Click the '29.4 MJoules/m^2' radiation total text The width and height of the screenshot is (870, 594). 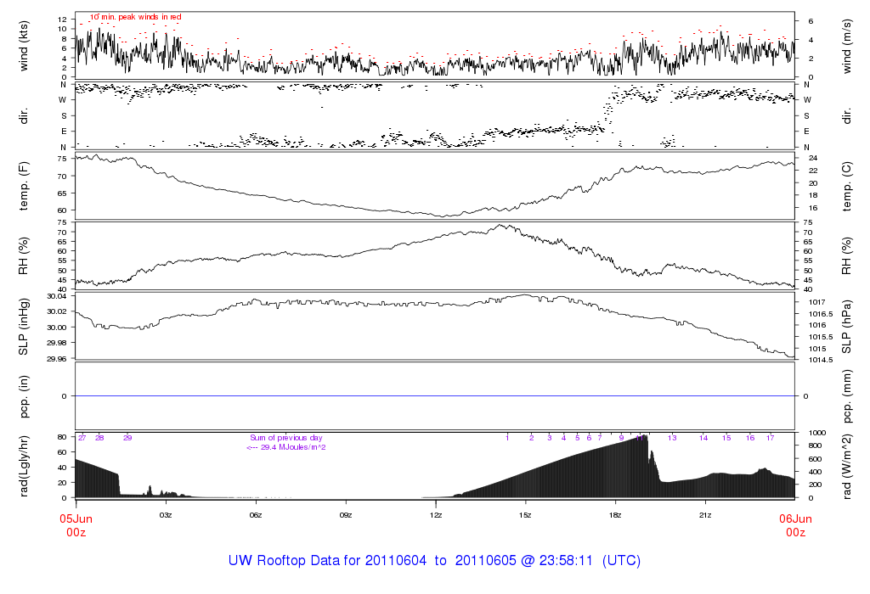(287, 447)
